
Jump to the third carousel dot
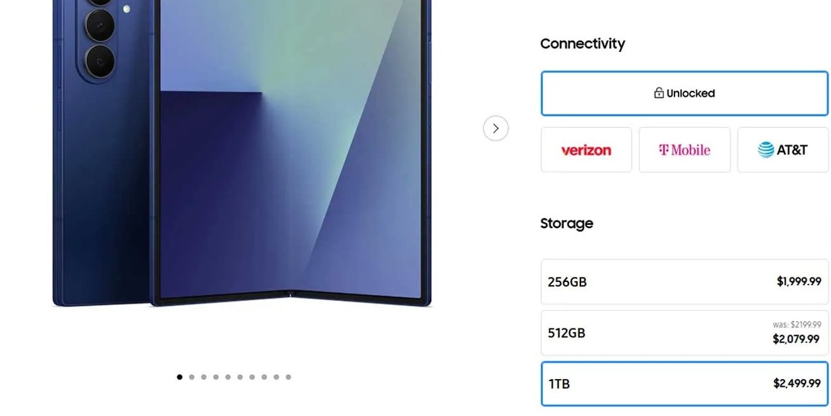tap(203, 377)
